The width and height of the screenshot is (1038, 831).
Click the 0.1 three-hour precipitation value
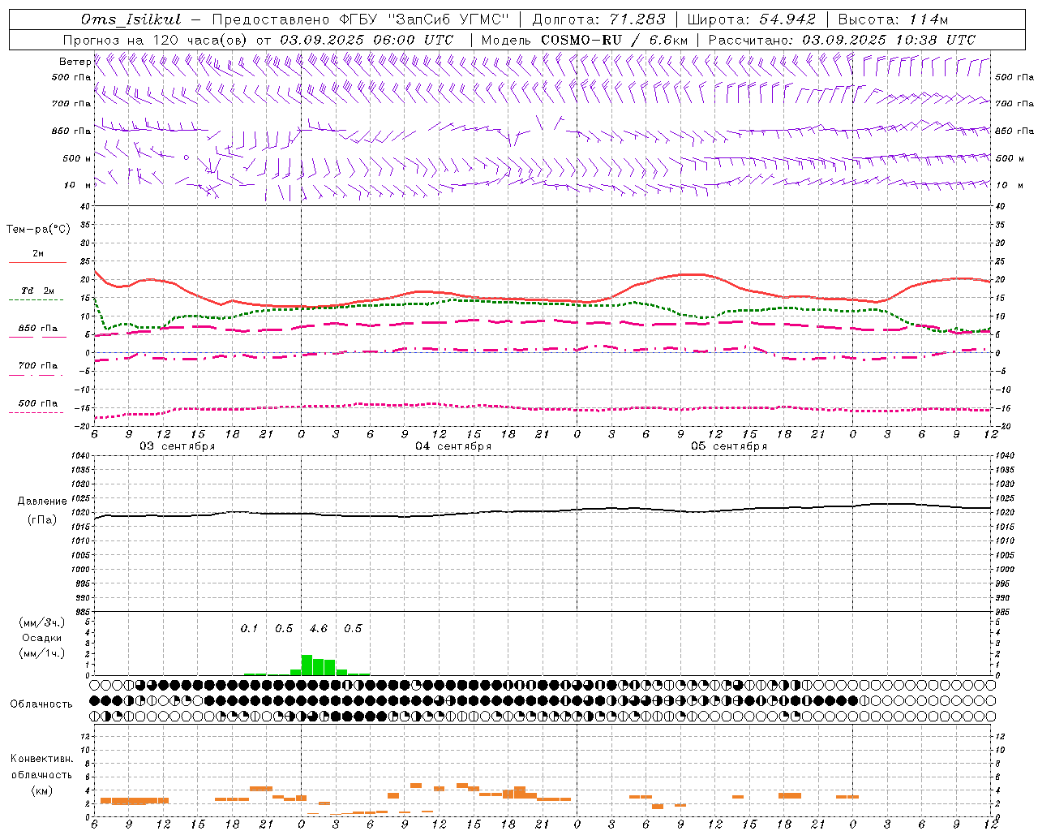pyautogui.click(x=249, y=629)
